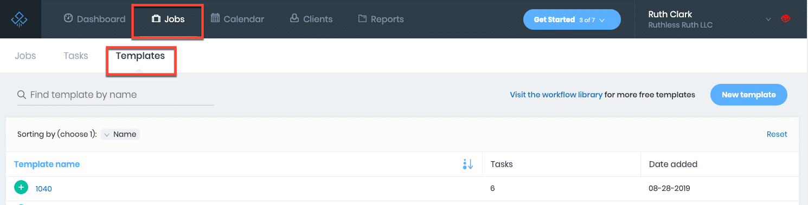Open the Name sorting dropdown
The image size is (808, 205).
[120, 134]
